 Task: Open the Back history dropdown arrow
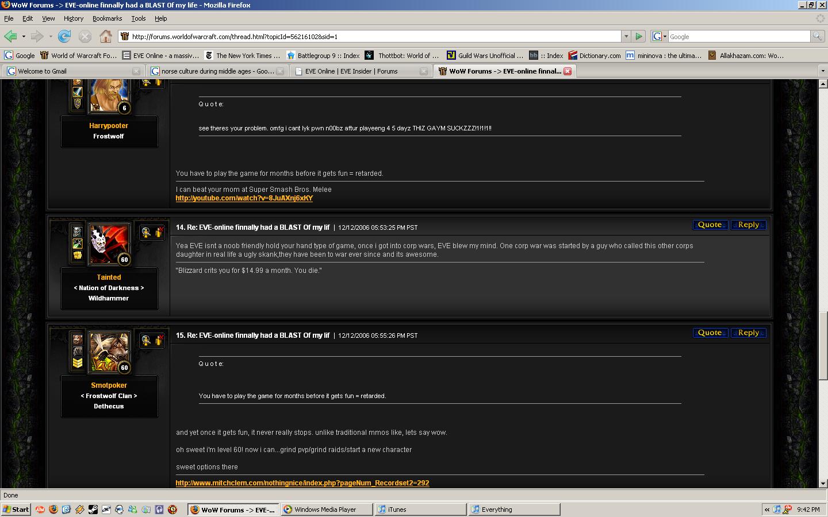(24, 36)
